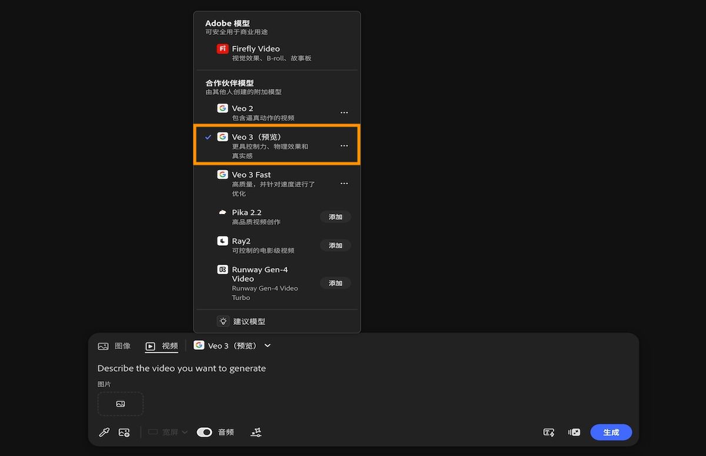Click the checkmark beside Veo 3 (预览)
The image size is (706, 456).
click(208, 137)
